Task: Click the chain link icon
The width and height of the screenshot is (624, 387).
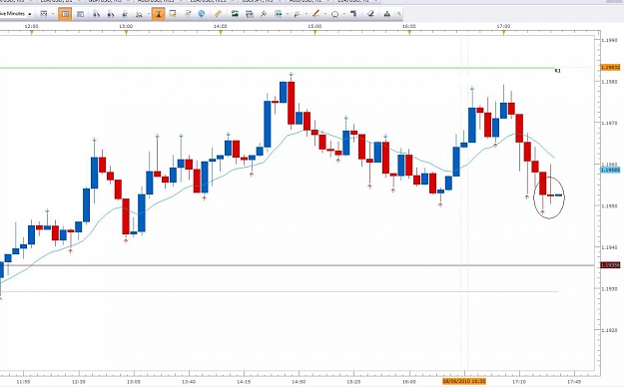Action: click(188, 14)
